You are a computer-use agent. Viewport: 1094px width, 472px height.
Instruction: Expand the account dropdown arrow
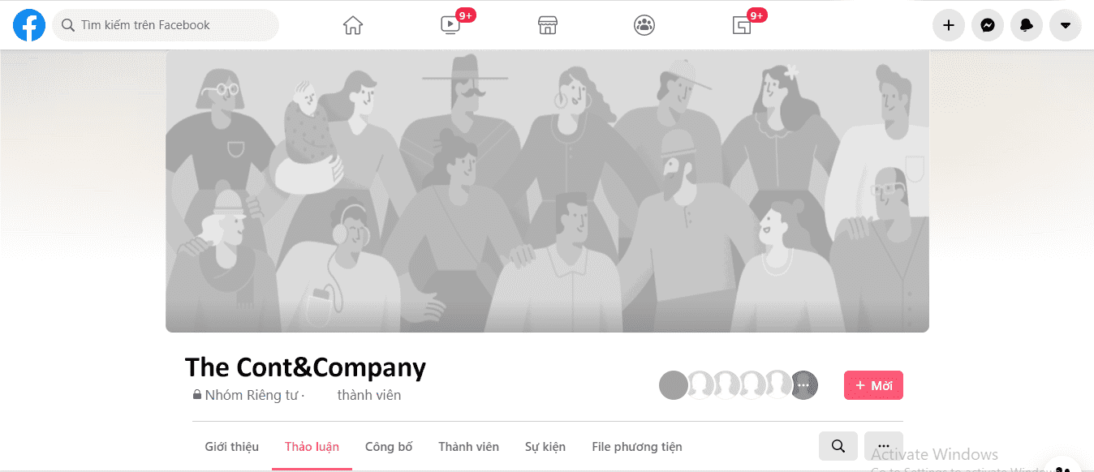[1066, 25]
